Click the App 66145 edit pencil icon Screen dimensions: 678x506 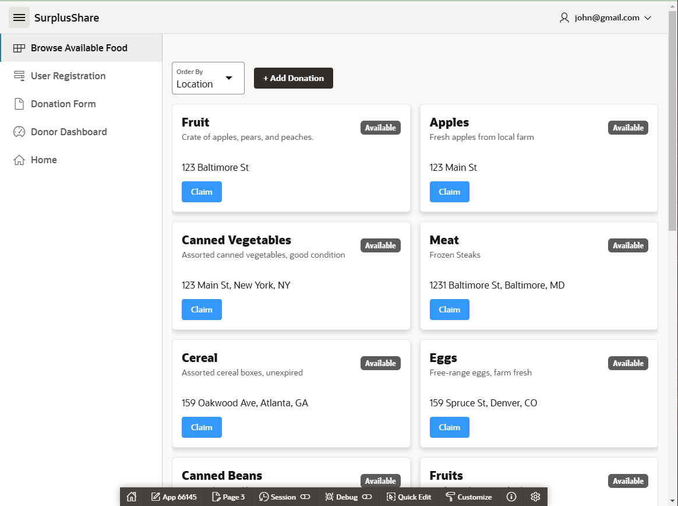pos(156,497)
